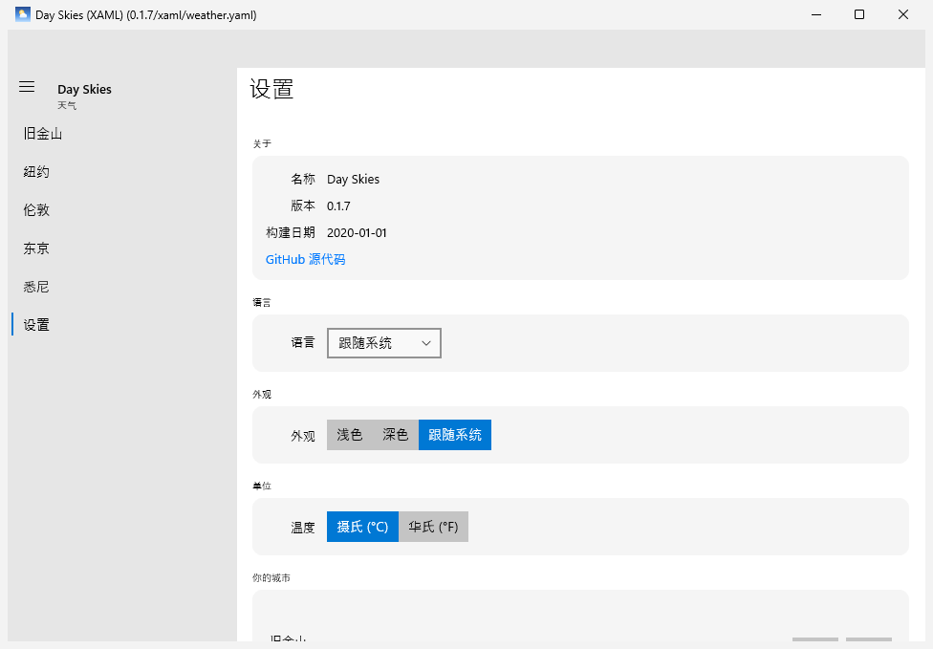Image resolution: width=933 pixels, height=649 pixels.
Task: Choose 跟随系统 appearance option
Action: coord(455,435)
